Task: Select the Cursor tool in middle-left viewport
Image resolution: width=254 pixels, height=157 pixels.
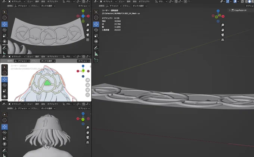Action: coord(4,73)
